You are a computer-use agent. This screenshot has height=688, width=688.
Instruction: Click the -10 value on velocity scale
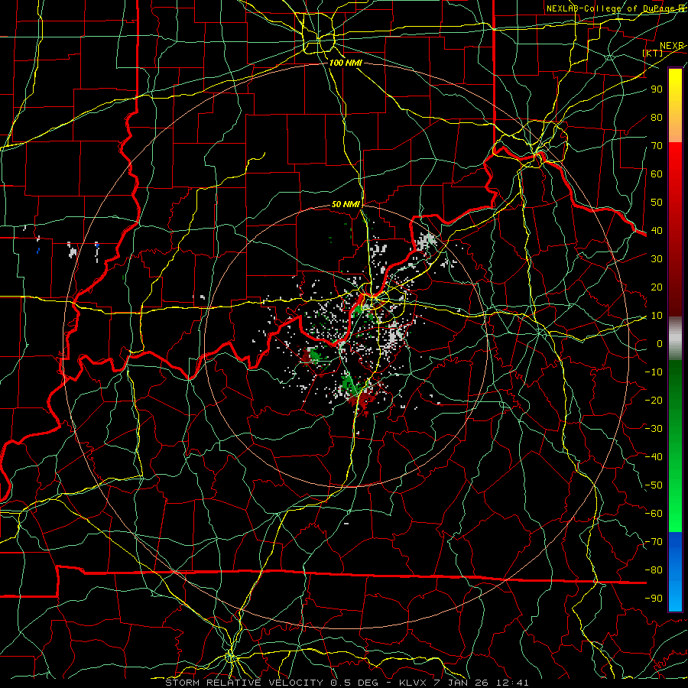pyautogui.click(x=654, y=372)
